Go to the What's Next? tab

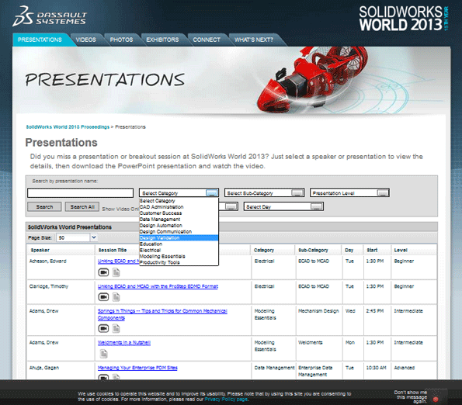click(254, 40)
